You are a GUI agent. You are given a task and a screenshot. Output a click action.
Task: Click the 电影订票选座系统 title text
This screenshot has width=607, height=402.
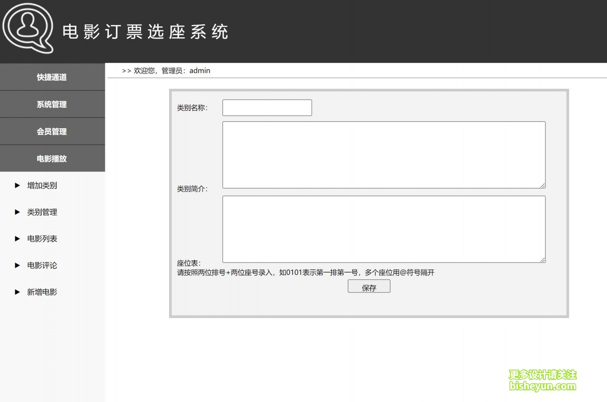click(x=145, y=32)
